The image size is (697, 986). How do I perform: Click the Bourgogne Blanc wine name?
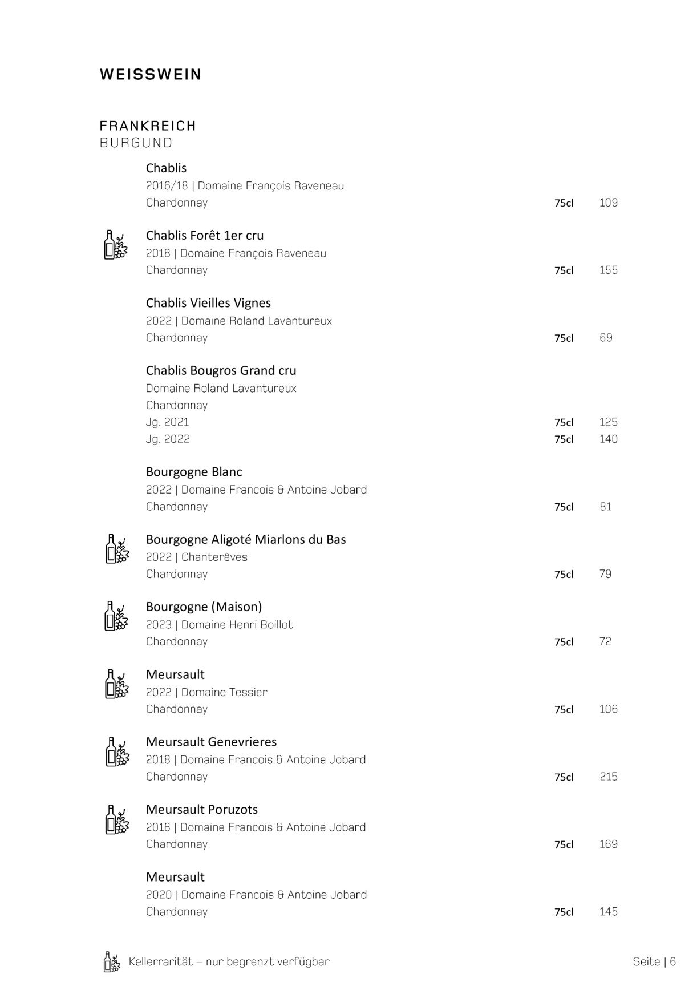[x=194, y=472]
